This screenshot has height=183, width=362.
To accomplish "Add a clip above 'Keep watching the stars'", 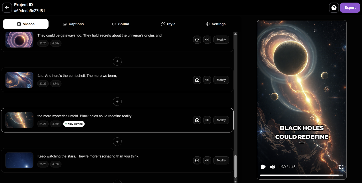I will tap(117, 142).
